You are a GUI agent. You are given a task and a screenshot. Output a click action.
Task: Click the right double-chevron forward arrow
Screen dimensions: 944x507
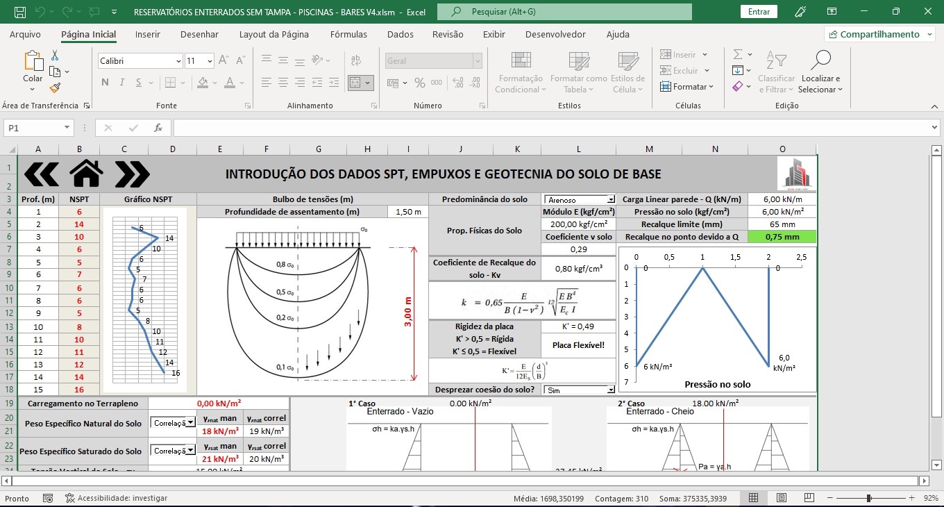pos(132,174)
